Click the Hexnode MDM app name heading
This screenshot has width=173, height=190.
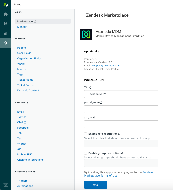tap(108, 32)
